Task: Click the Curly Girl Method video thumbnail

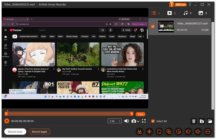Action: (x=123, y=54)
